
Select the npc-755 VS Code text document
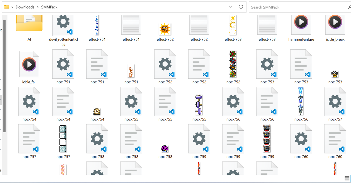pos(165,102)
